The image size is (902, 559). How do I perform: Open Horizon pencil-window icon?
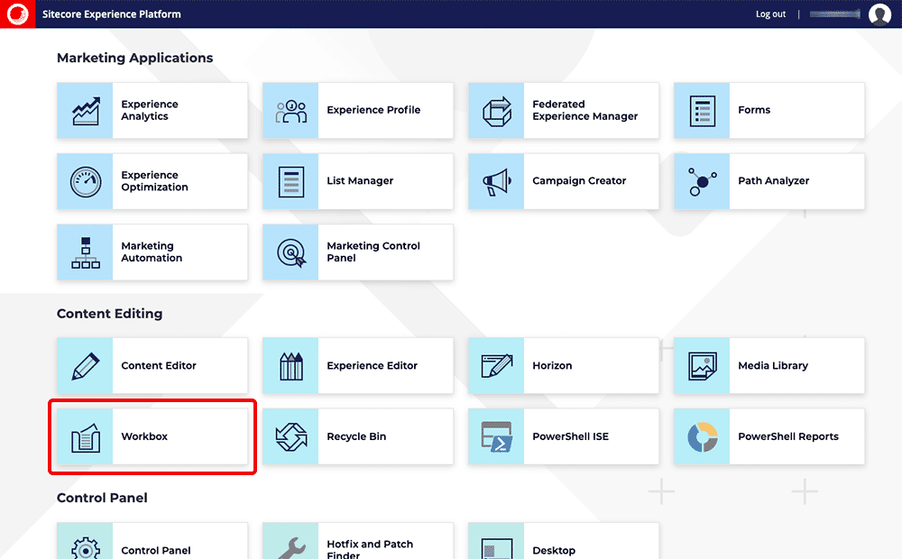(x=496, y=366)
